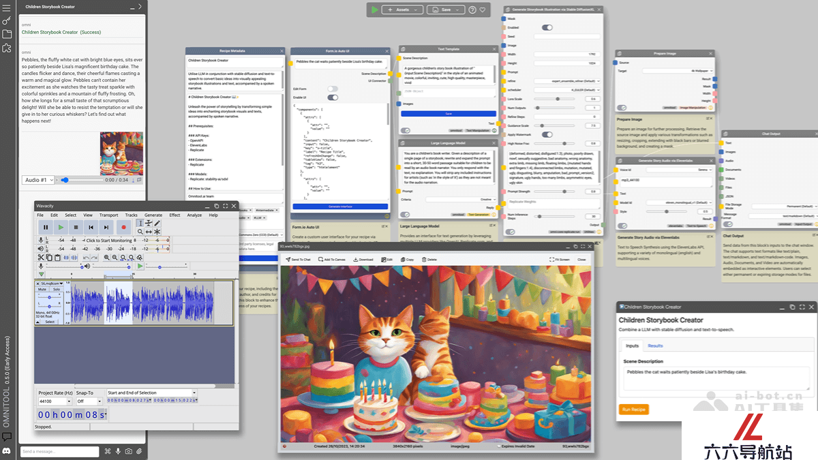Image resolution: width=818 pixels, height=460 pixels.
Task: Open the Audio #1 selector dropdown
Action: click(x=37, y=180)
